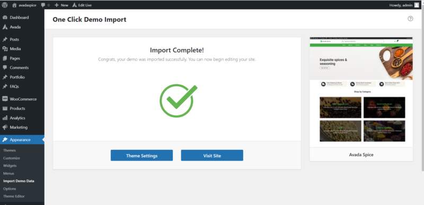The width and height of the screenshot is (424, 205).
Task: Open Themes submenu item
Action: tap(10, 150)
